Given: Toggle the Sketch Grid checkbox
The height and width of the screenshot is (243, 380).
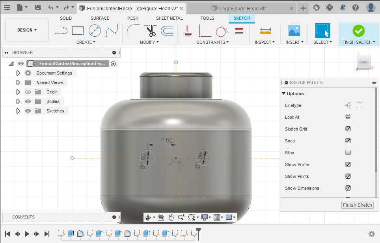Looking at the screenshot, I should tap(348, 129).
